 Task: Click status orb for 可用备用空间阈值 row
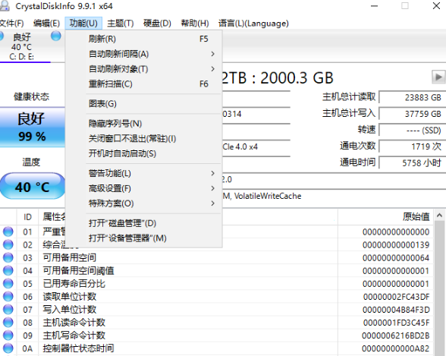point(8,271)
